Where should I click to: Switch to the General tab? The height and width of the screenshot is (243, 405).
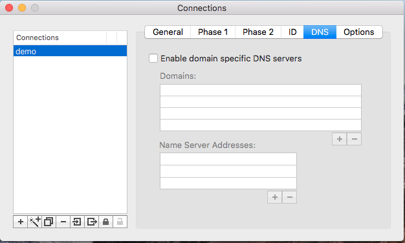point(168,32)
